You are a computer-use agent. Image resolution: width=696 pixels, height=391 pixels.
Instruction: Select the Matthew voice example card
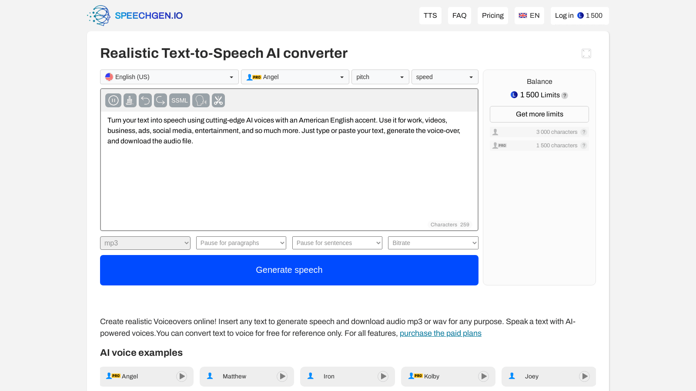(247, 376)
